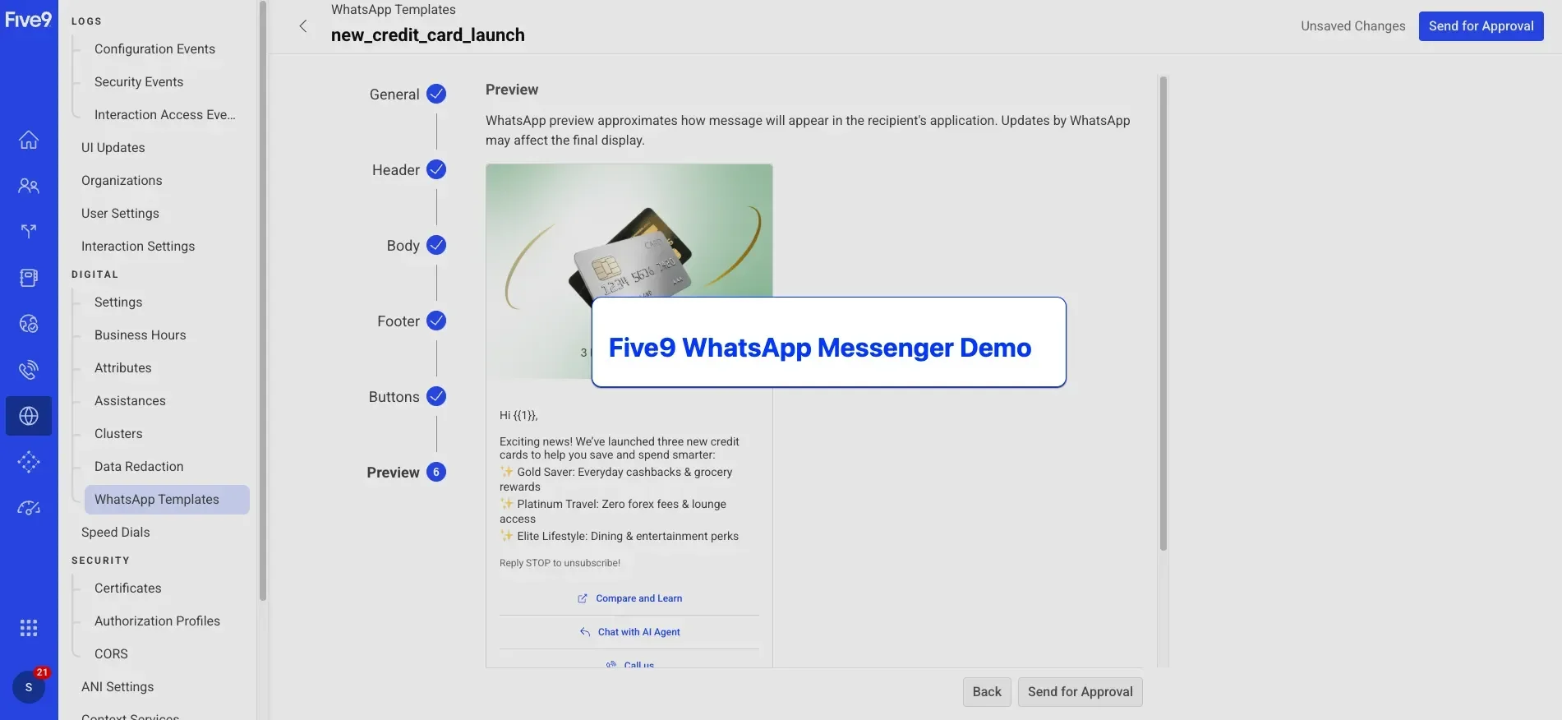Open Data Redaction

[x=139, y=467]
